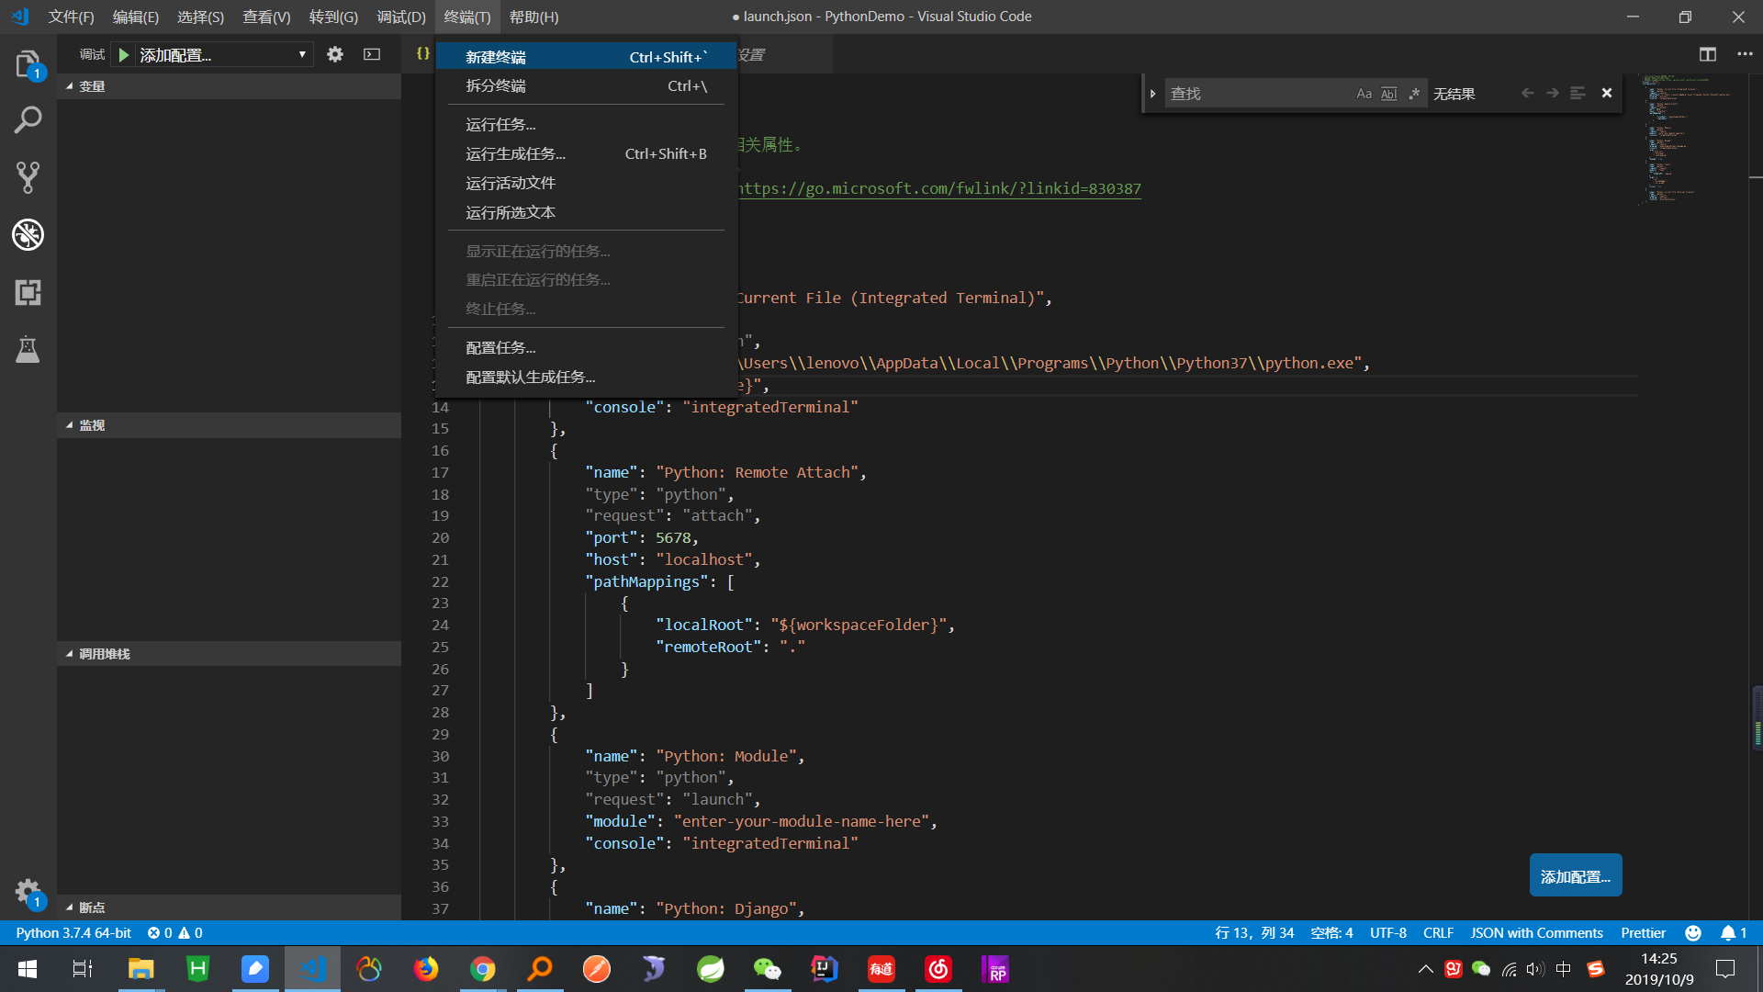Open File Explorer from the taskbar
Image resolution: width=1763 pixels, height=992 pixels.
[140, 969]
